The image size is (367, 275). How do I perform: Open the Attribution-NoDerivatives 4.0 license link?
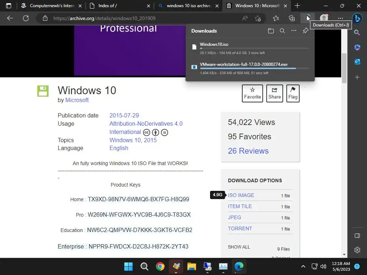pos(146,128)
